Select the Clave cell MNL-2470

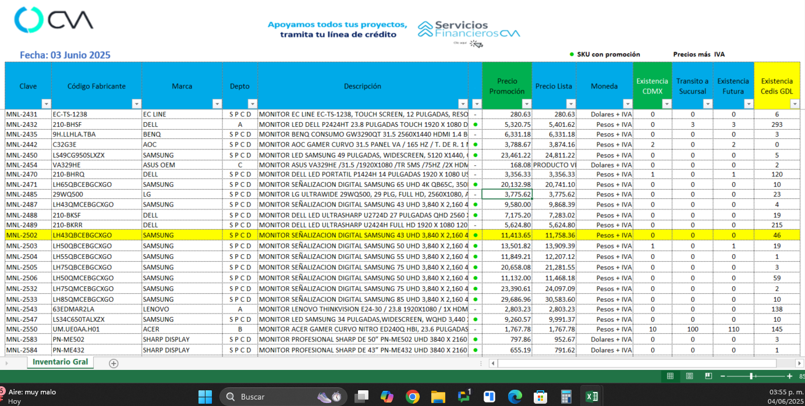[x=28, y=174]
